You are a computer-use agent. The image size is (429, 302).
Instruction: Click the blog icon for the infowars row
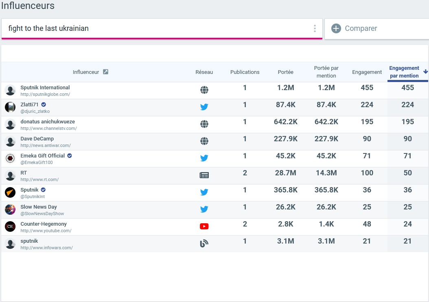(x=204, y=244)
